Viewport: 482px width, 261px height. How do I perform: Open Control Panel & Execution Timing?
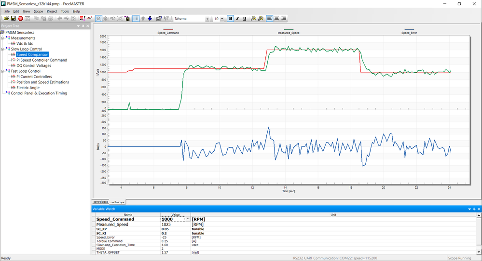point(39,93)
